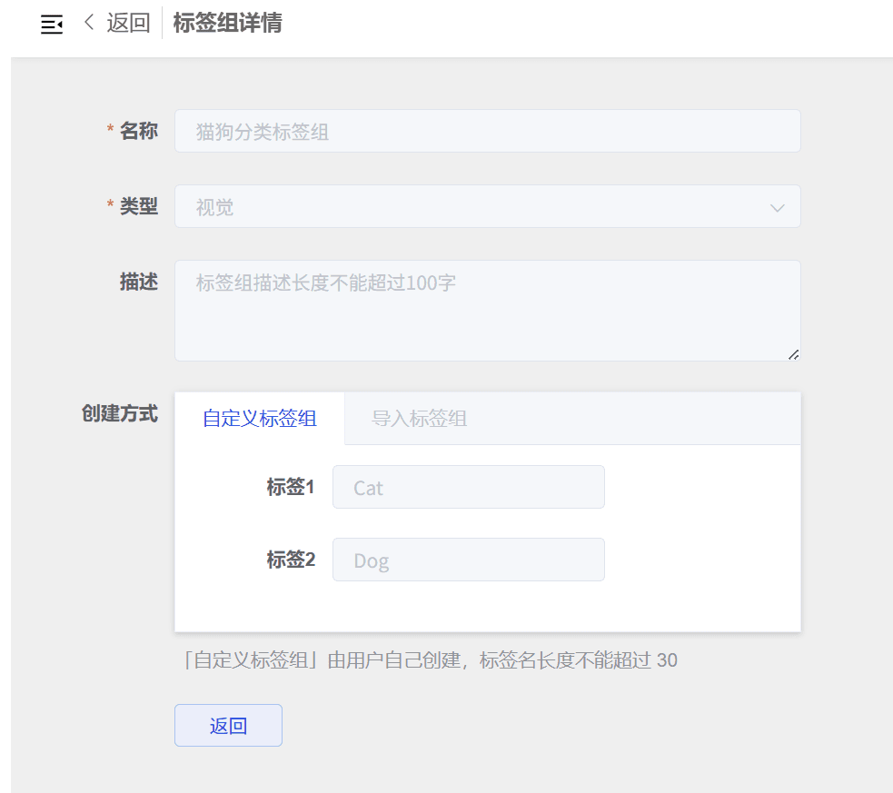Select the 标签2 field containing Dog
Viewport: 893px width, 793px height.
point(468,560)
